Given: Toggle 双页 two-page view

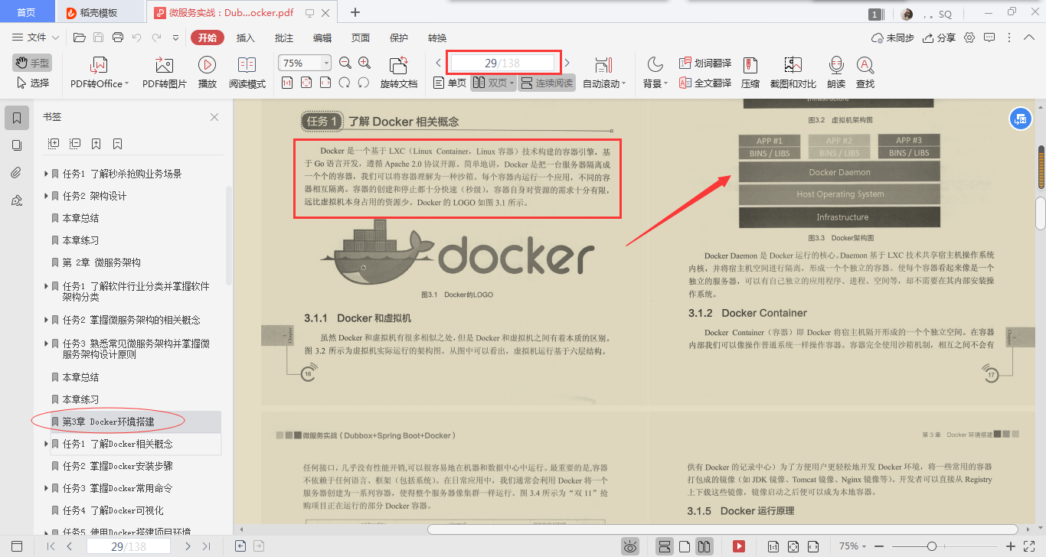Looking at the screenshot, I should (492, 83).
